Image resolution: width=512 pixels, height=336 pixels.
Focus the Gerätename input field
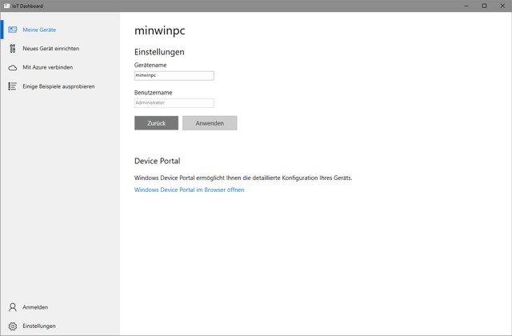[174, 75]
